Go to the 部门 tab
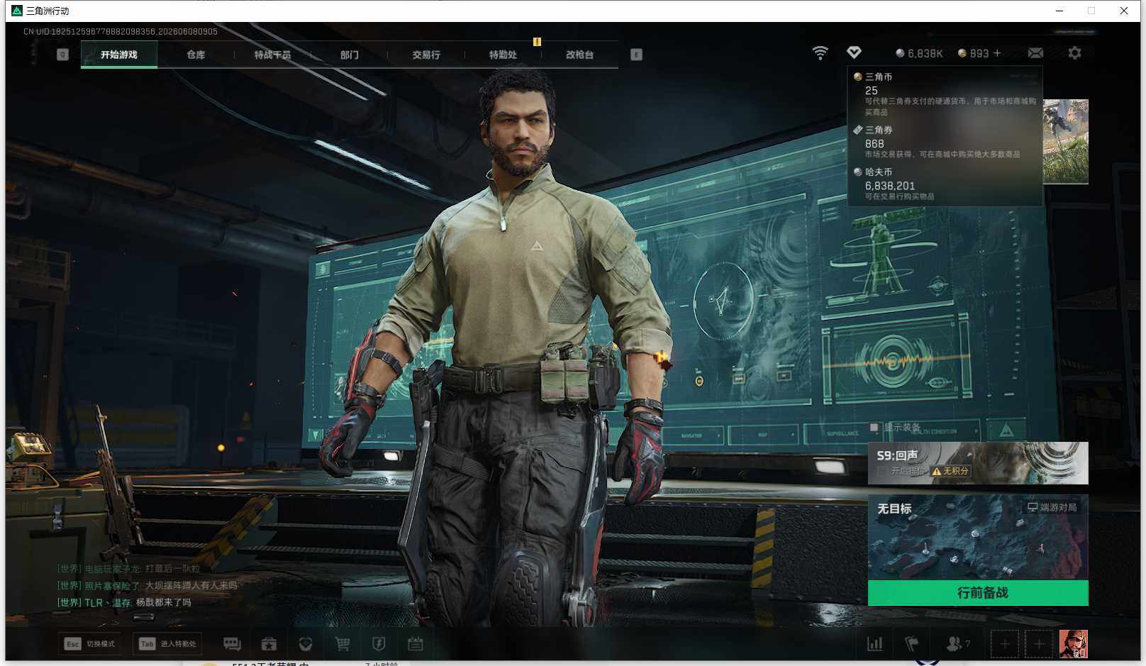This screenshot has height=666, width=1146. (x=349, y=55)
